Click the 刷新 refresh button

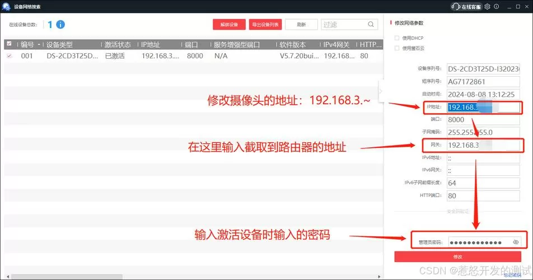[x=301, y=25]
